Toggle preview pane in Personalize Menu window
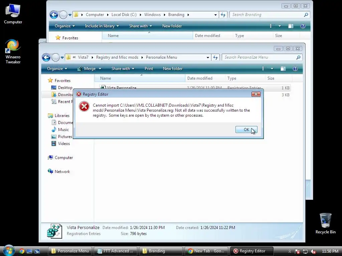This screenshot has width=342, height=256. (x=283, y=69)
